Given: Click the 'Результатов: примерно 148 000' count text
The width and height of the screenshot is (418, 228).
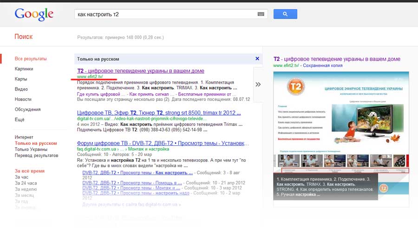Looking at the screenshot, I should [120, 37].
